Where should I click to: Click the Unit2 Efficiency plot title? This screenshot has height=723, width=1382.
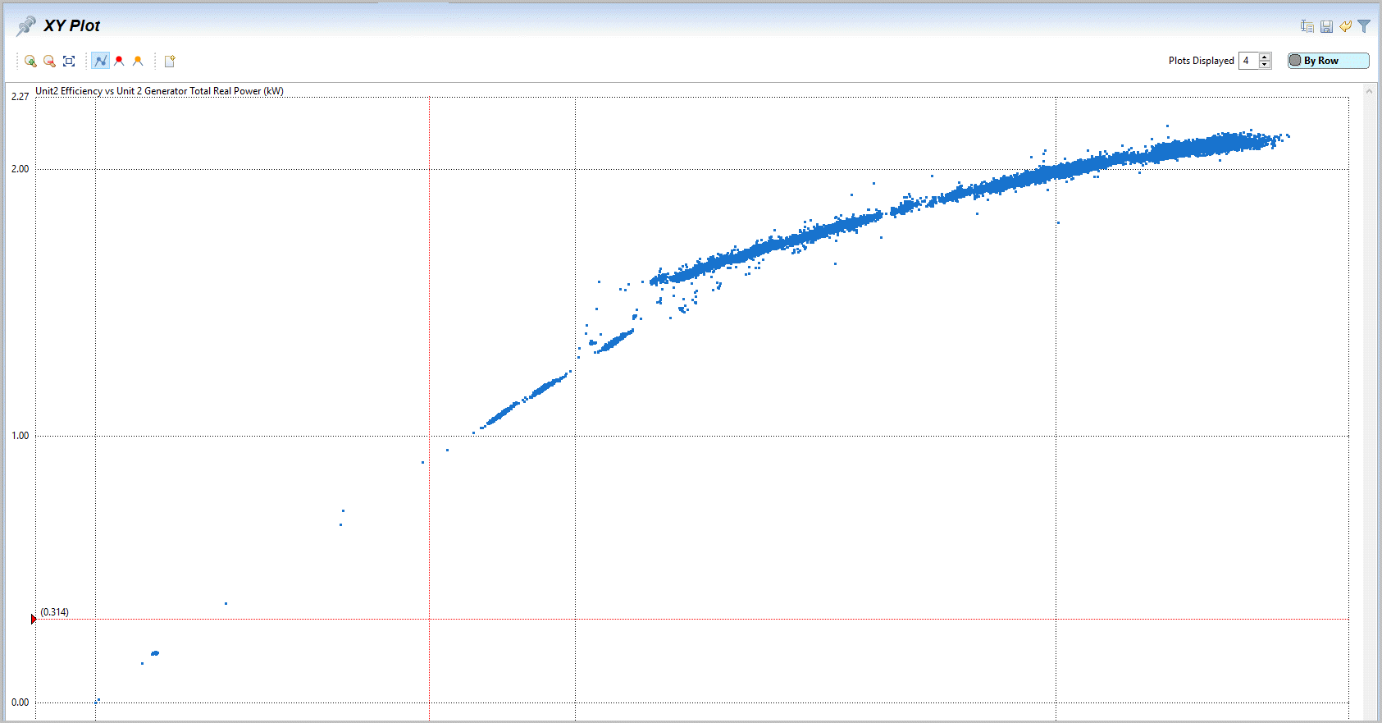point(159,91)
